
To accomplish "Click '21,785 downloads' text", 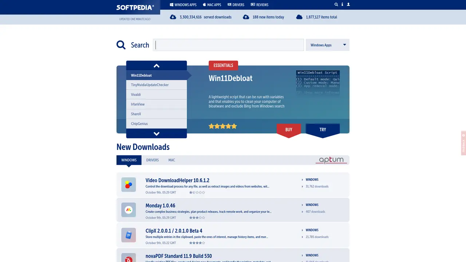I will (x=317, y=237).
